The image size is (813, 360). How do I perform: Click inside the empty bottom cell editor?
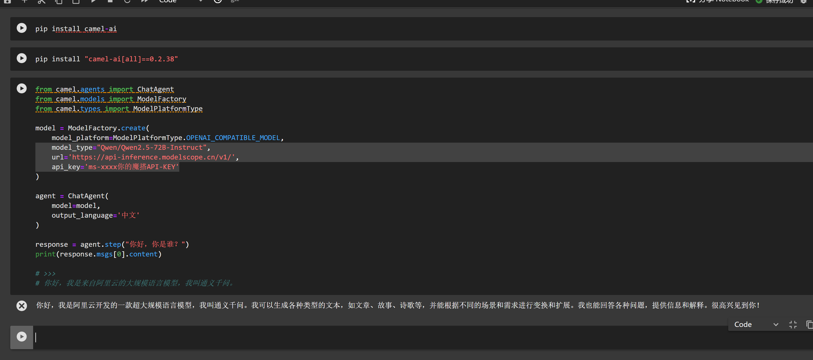[x=379, y=337]
